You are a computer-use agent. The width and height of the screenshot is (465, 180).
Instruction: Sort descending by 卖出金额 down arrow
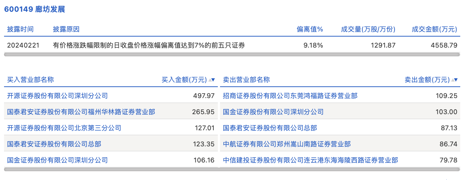[456, 80]
